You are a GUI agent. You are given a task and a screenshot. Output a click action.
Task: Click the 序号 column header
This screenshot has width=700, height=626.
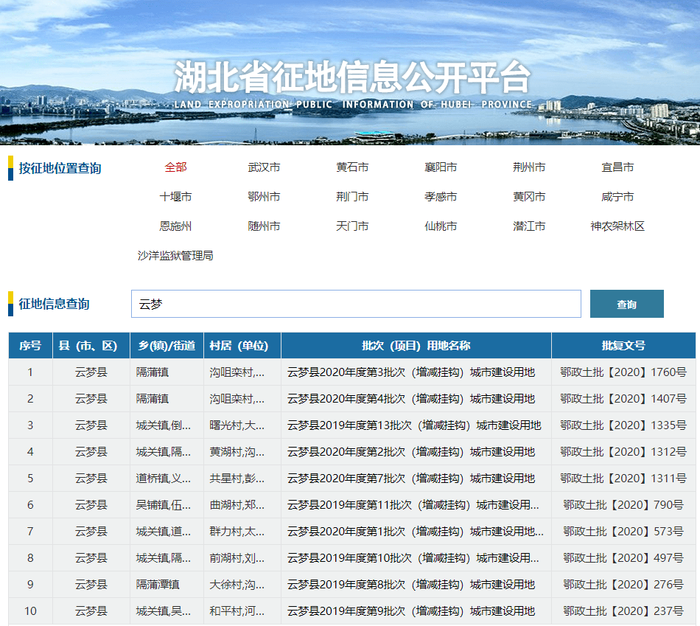click(30, 345)
